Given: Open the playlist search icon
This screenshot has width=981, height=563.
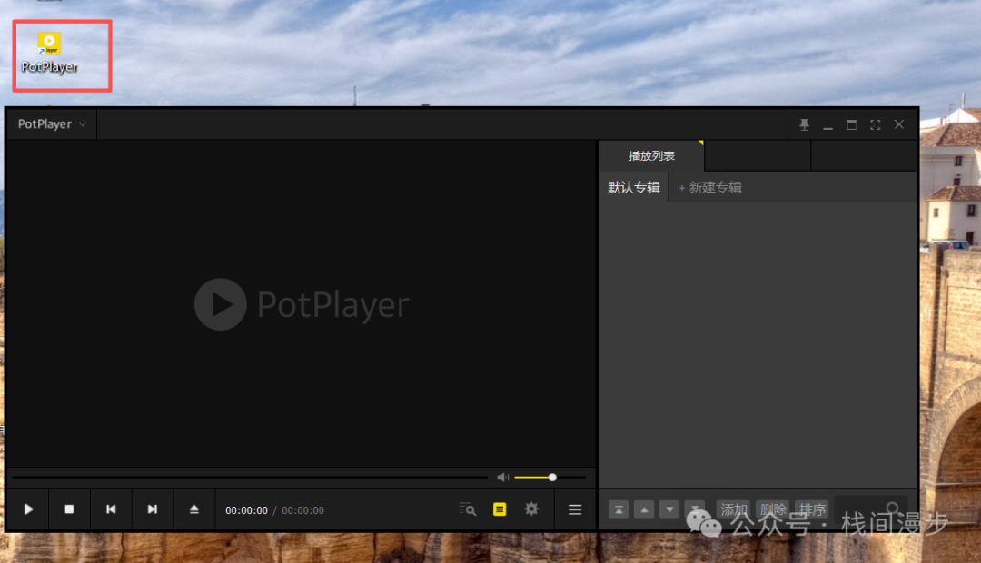Looking at the screenshot, I should 468,509.
